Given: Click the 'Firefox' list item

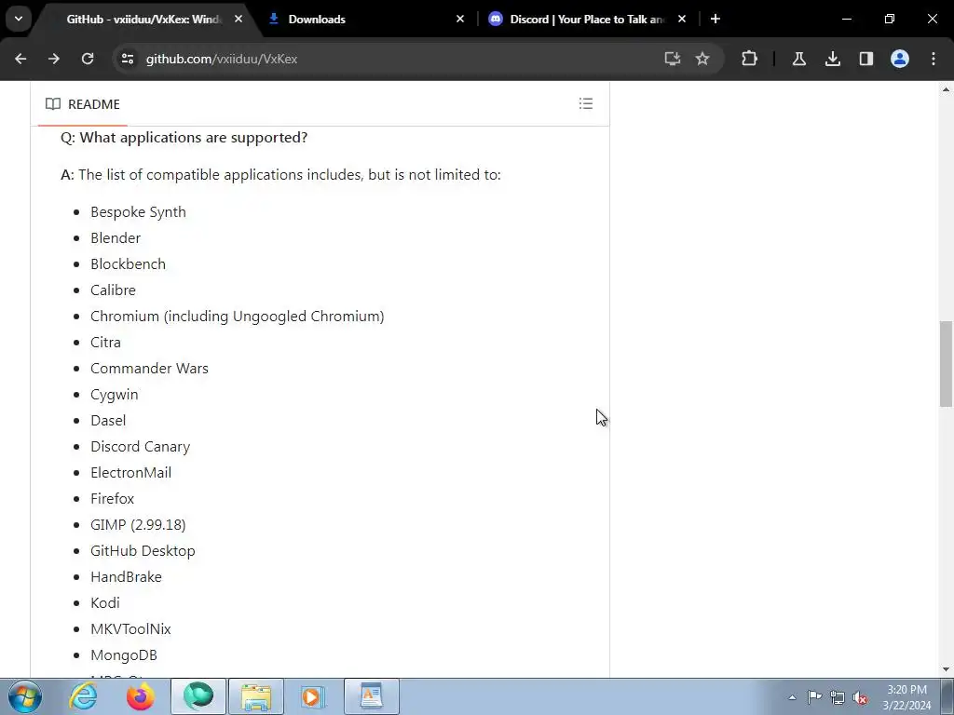Looking at the screenshot, I should coord(113,499).
